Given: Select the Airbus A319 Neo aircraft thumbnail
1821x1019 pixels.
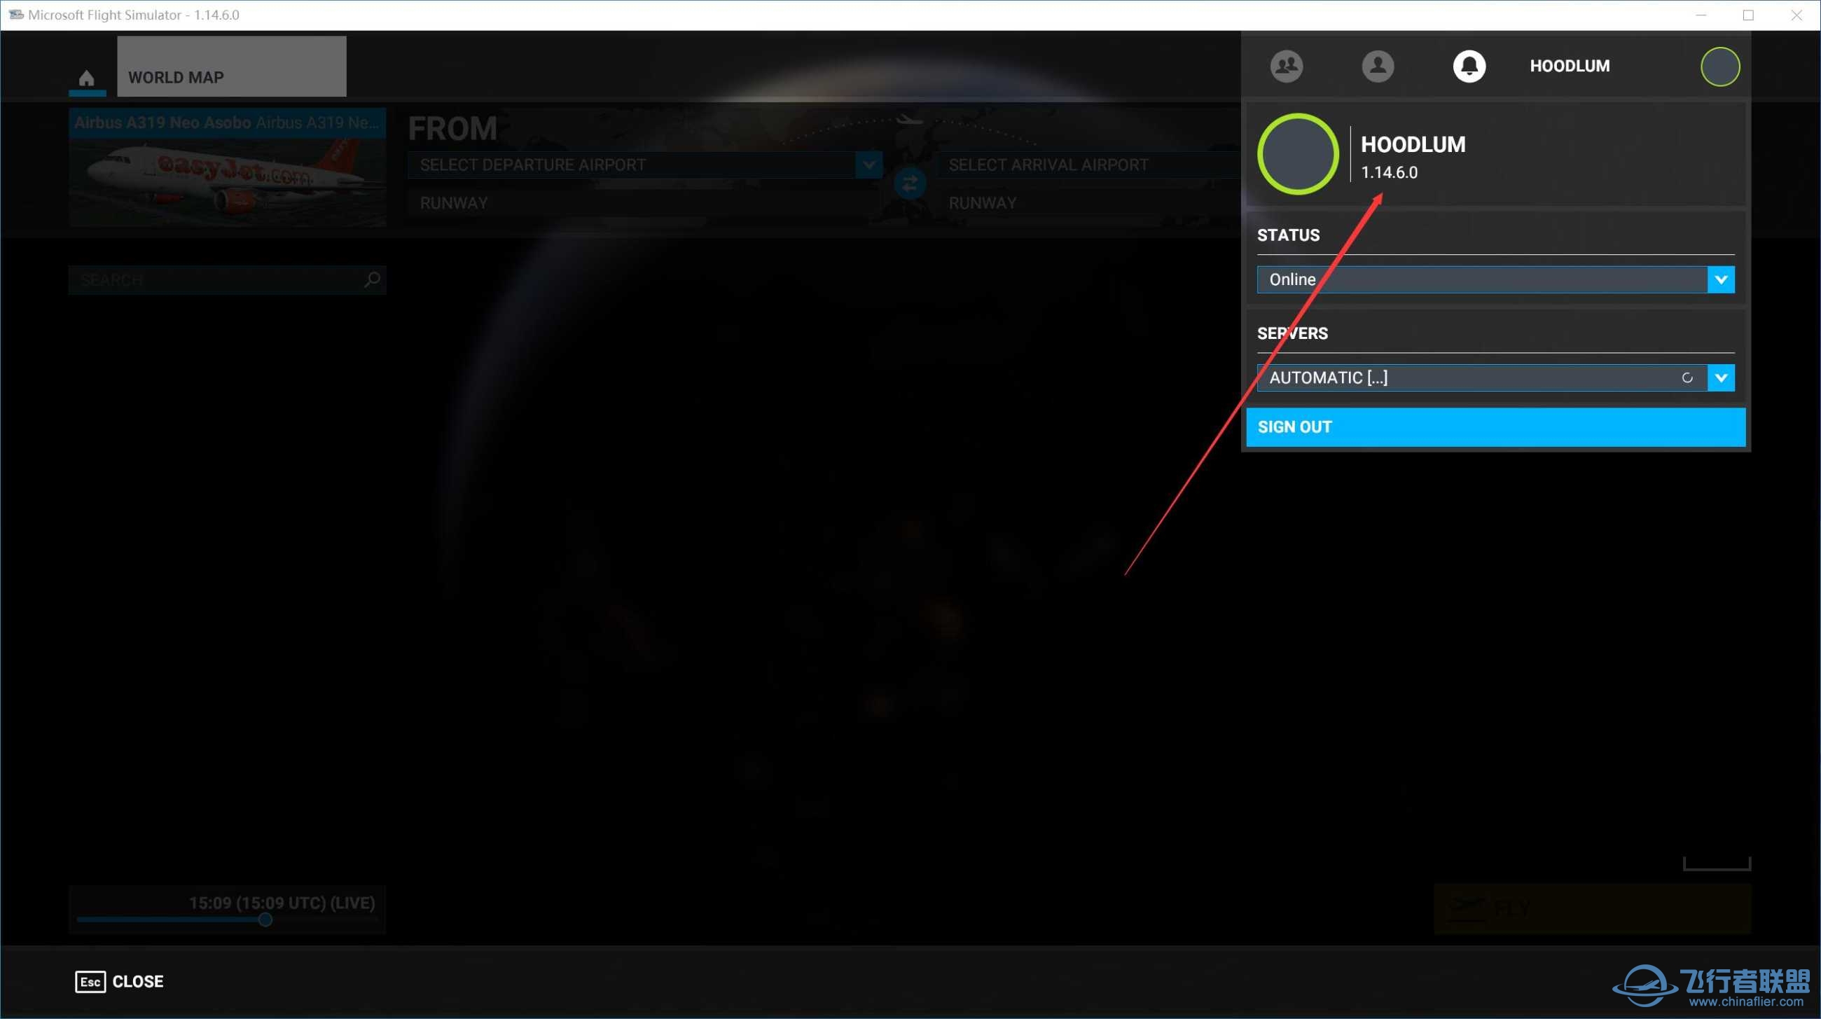Looking at the screenshot, I should pyautogui.click(x=228, y=168).
